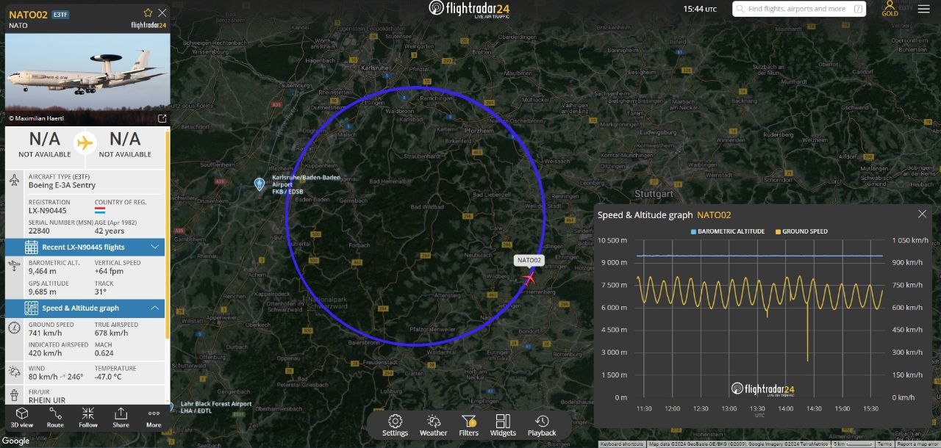The image size is (941, 448).
Task: Select the Karlsruhe/Baden-Baden Airport map pin
Action: tap(259, 184)
